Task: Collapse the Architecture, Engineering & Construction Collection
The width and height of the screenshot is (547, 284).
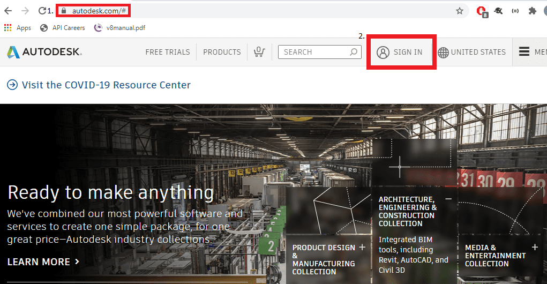Action: tap(448, 199)
